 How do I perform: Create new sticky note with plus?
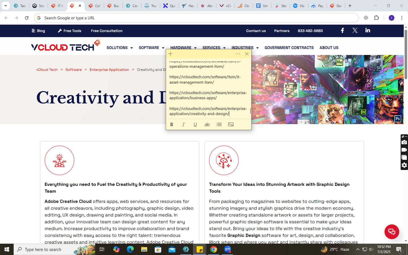point(171,54)
